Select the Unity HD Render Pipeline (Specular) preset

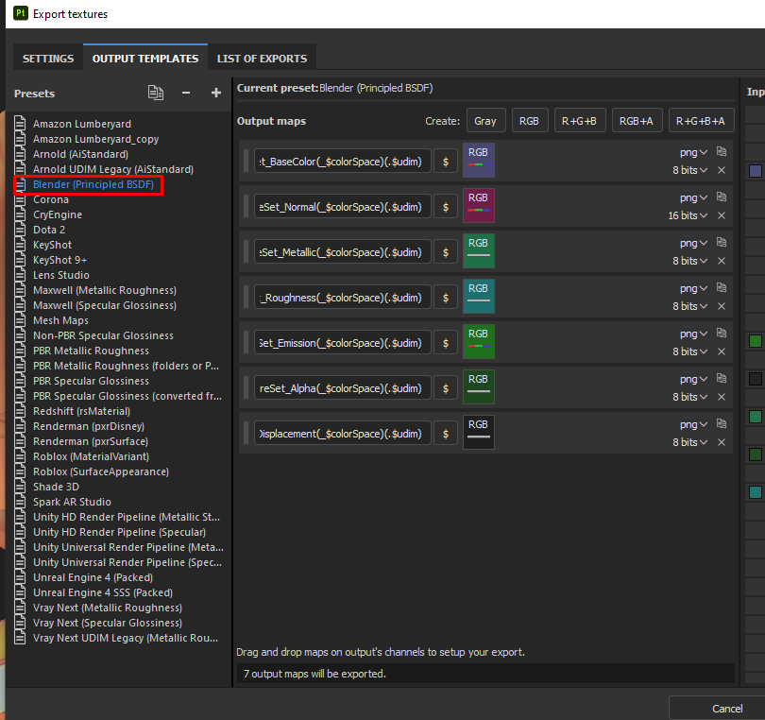coord(119,533)
